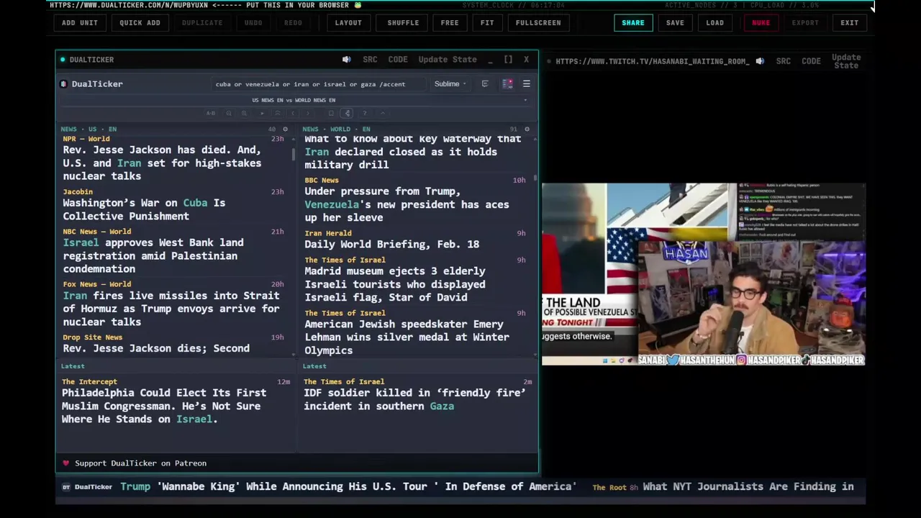921x518 pixels.
Task: Go to previous with the left arrow icon
Action: pyautogui.click(x=293, y=113)
